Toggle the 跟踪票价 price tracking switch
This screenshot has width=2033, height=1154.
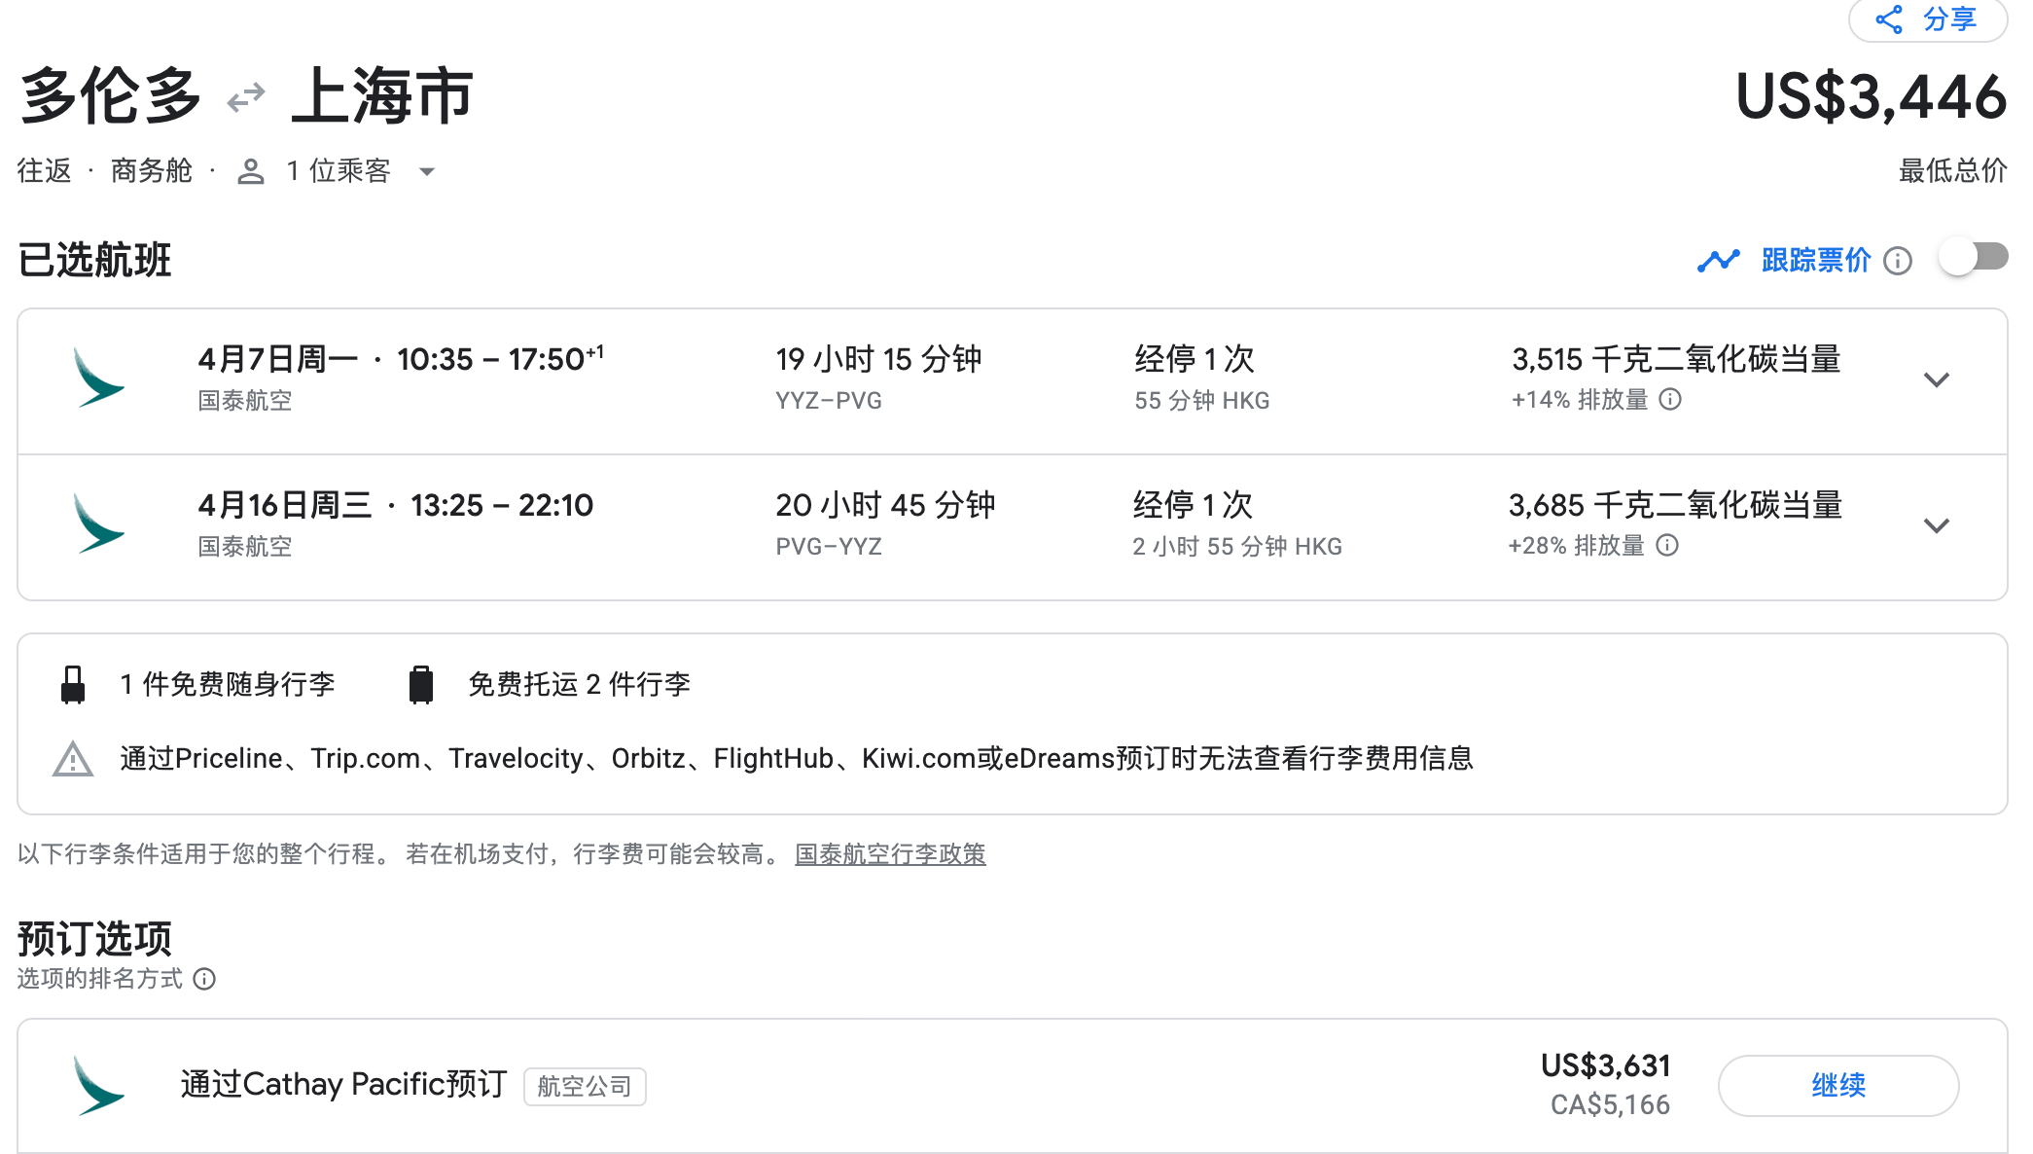point(1973,258)
